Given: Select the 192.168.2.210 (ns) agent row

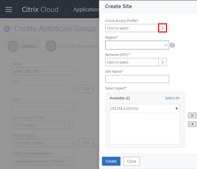Looking at the screenshot, I should click(144, 108).
